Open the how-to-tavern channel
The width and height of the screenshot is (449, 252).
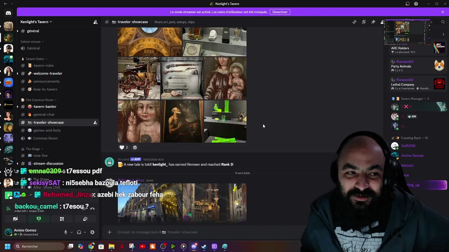pos(58,89)
